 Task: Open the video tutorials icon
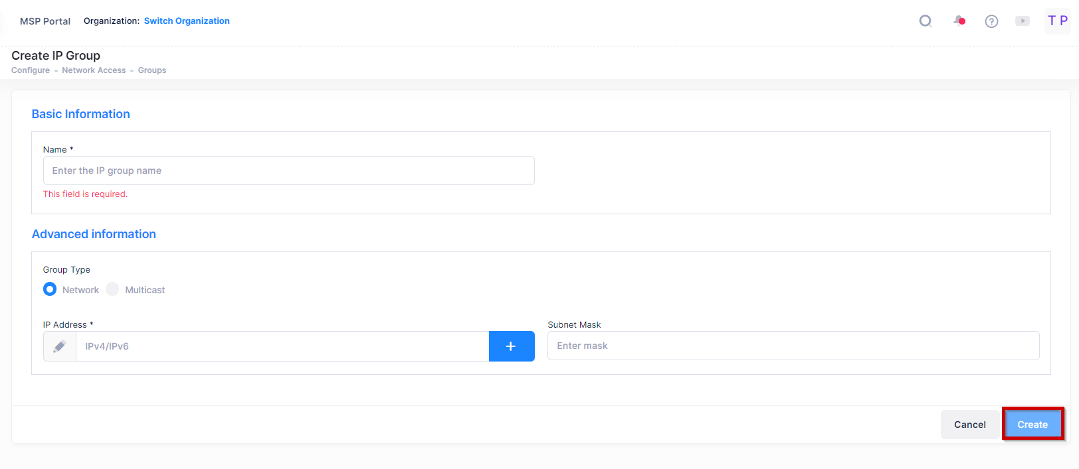point(1023,21)
